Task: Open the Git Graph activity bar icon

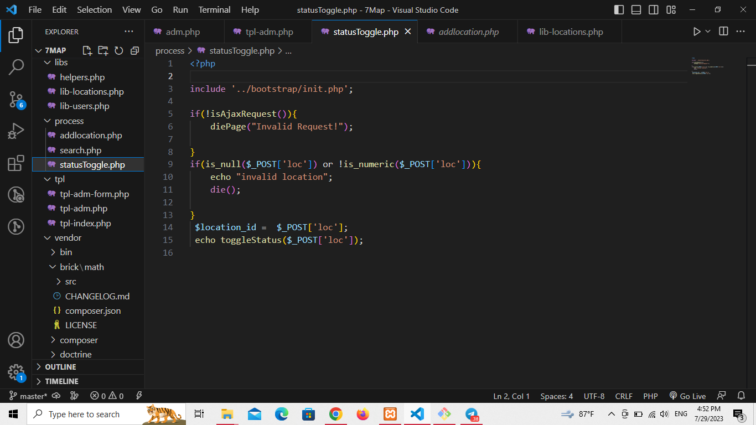Action: pos(16,226)
